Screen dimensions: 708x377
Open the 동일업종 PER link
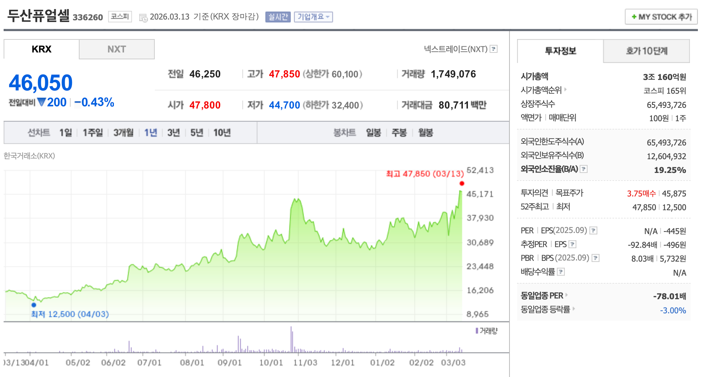coord(542,296)
